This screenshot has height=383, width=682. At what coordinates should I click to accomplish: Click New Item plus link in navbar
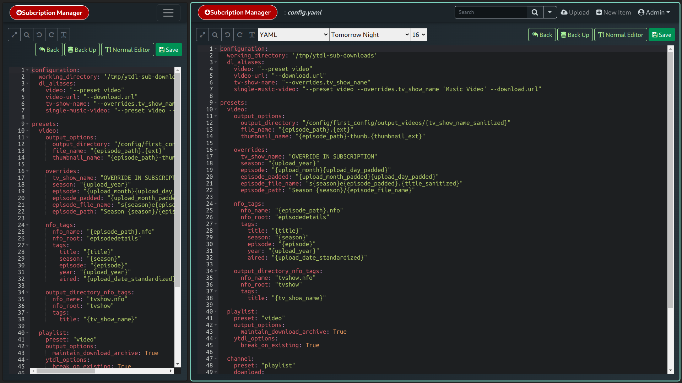(x=613, y=12)
